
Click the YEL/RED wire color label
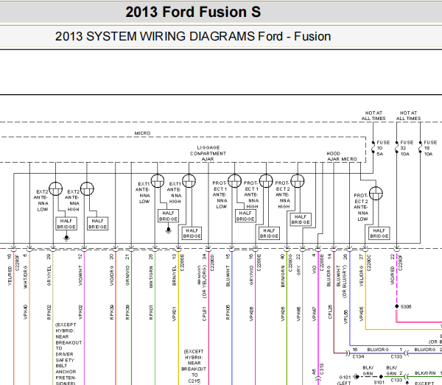click(10, 276)
